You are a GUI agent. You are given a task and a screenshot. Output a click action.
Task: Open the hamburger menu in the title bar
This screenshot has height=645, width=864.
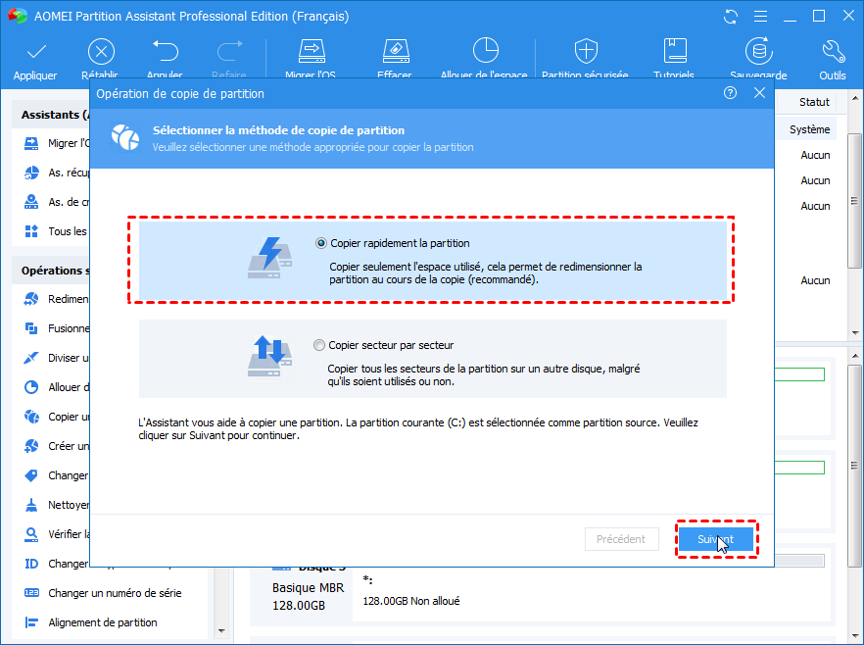(x=760, y=17)
